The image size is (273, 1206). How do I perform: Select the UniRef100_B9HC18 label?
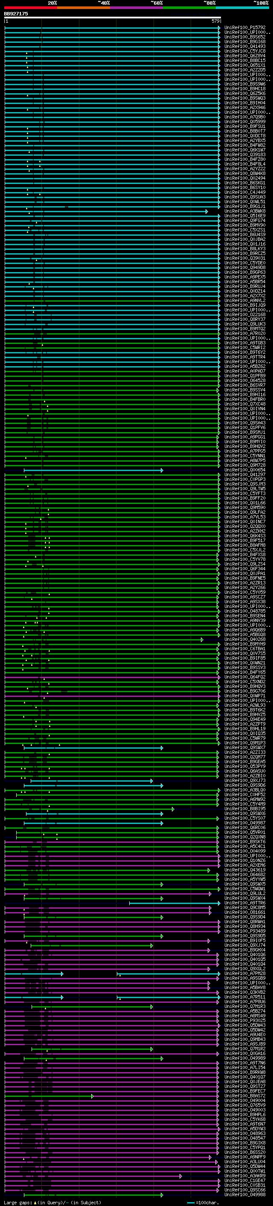pyautogui.click(x=245, y=89)
